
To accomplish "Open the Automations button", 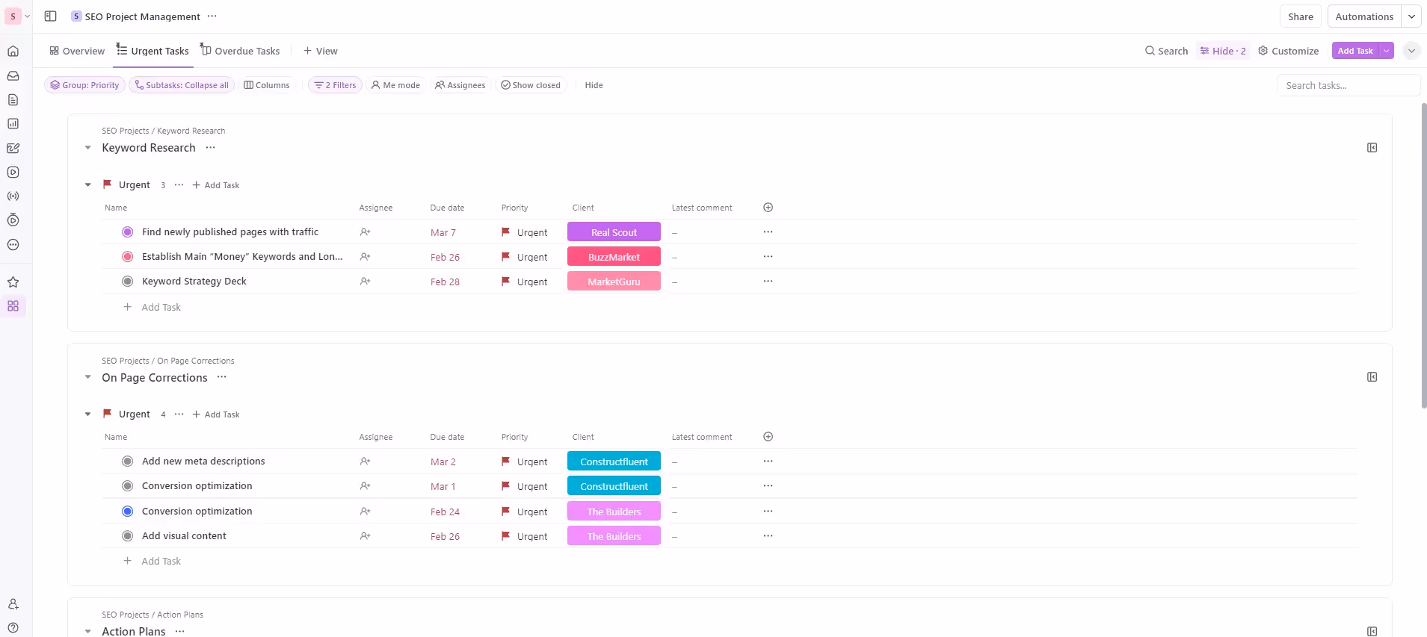I will click(1363, 16).
